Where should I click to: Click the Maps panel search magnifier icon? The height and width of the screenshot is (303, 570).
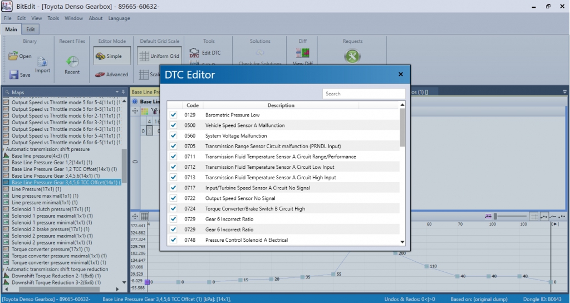click(x=7, y=92)
